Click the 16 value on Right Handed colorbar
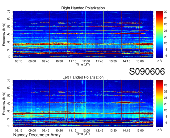Screen dimensions: 170x138 pyautogui.click(x=165, y=56)
